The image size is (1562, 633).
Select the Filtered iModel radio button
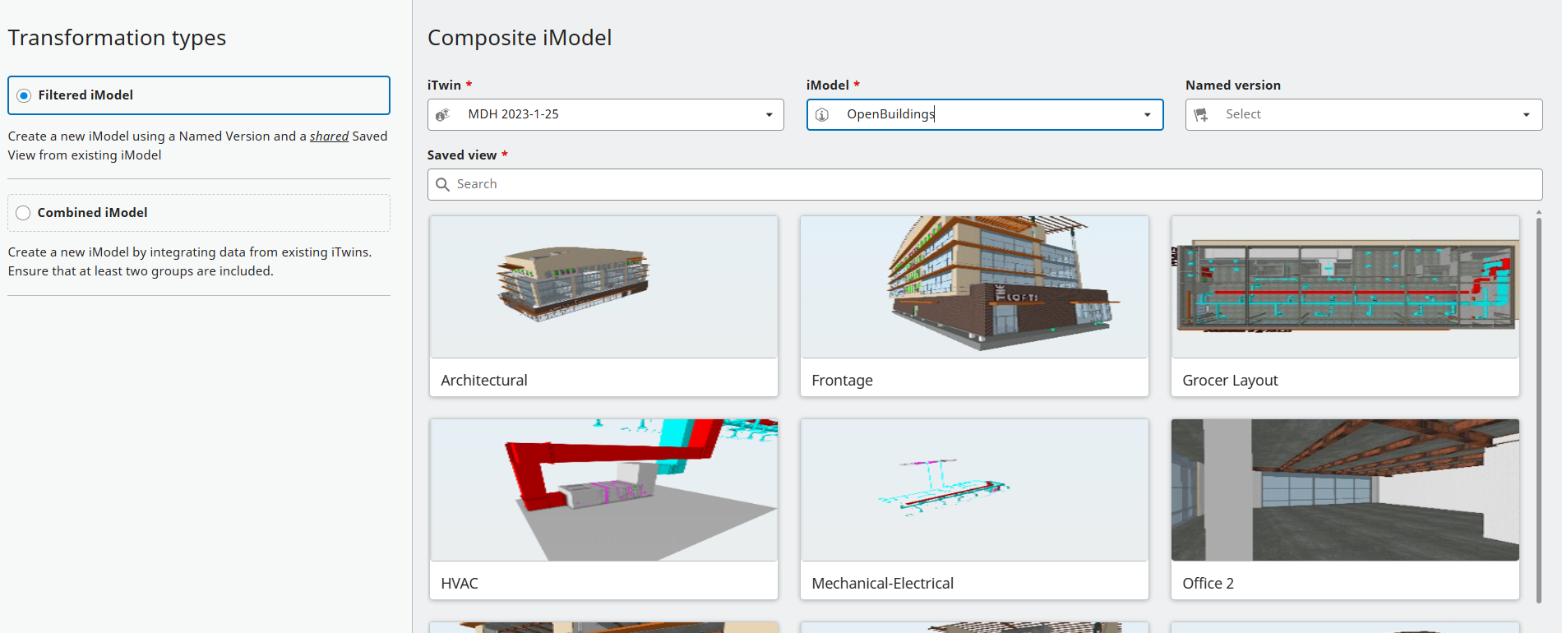pos(24,95)
